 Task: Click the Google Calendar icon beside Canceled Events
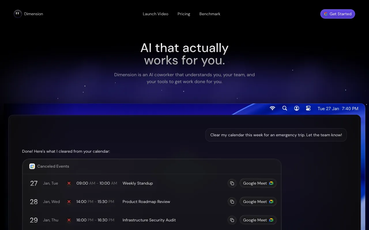tap(32, 166)
